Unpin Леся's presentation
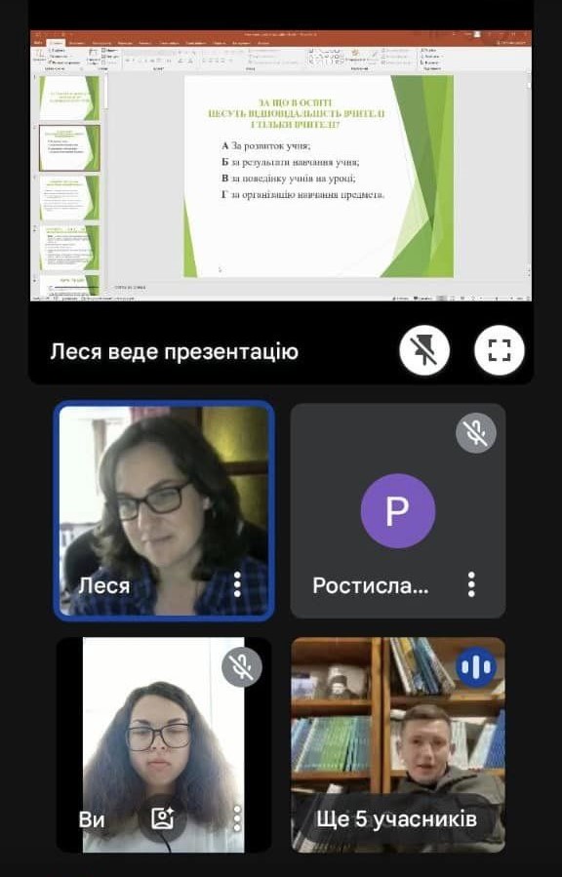 424,350
